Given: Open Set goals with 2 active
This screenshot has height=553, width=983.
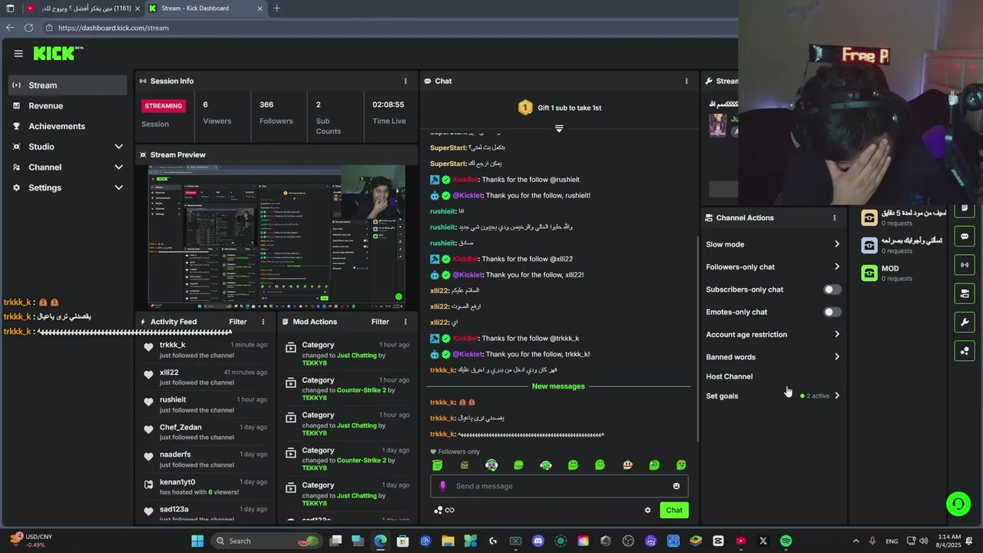Looking at the screenshot, I should click(773, 396).
